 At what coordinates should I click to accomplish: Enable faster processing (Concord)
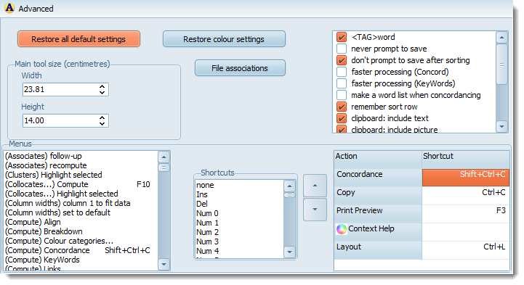point(342,72)
